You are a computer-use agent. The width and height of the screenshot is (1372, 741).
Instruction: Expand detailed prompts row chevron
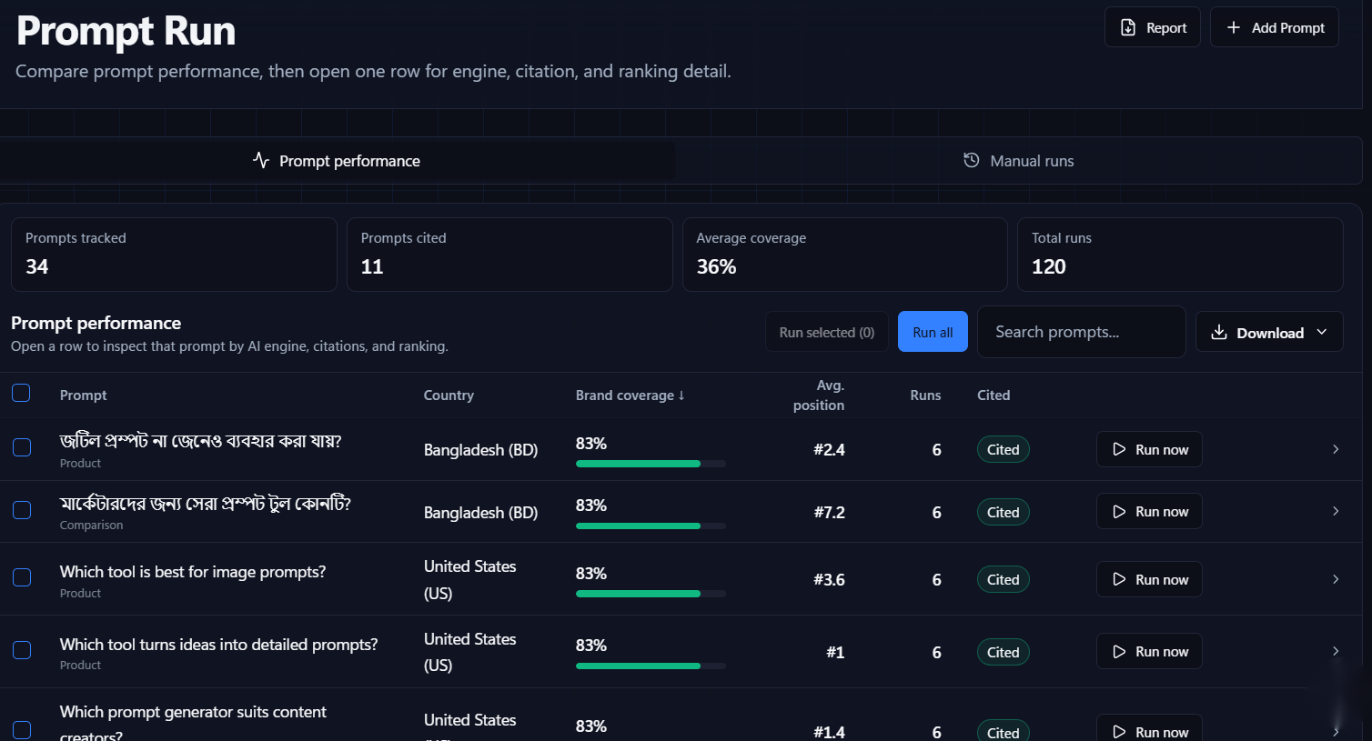pos(1336,651)
